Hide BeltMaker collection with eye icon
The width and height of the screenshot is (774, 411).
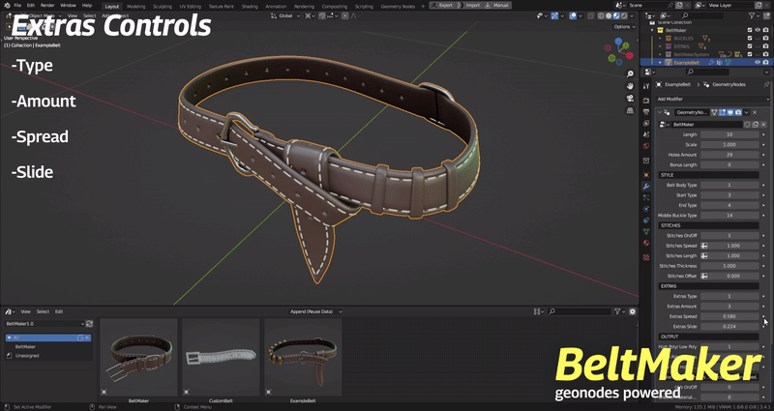(758, 30)
